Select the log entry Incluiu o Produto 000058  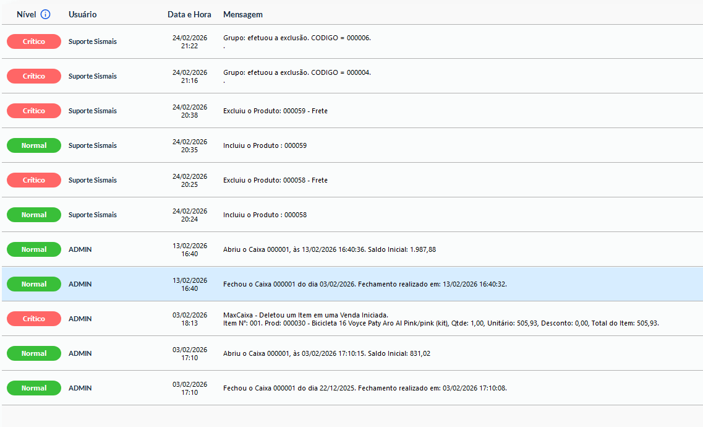click(x=352, y=215)
